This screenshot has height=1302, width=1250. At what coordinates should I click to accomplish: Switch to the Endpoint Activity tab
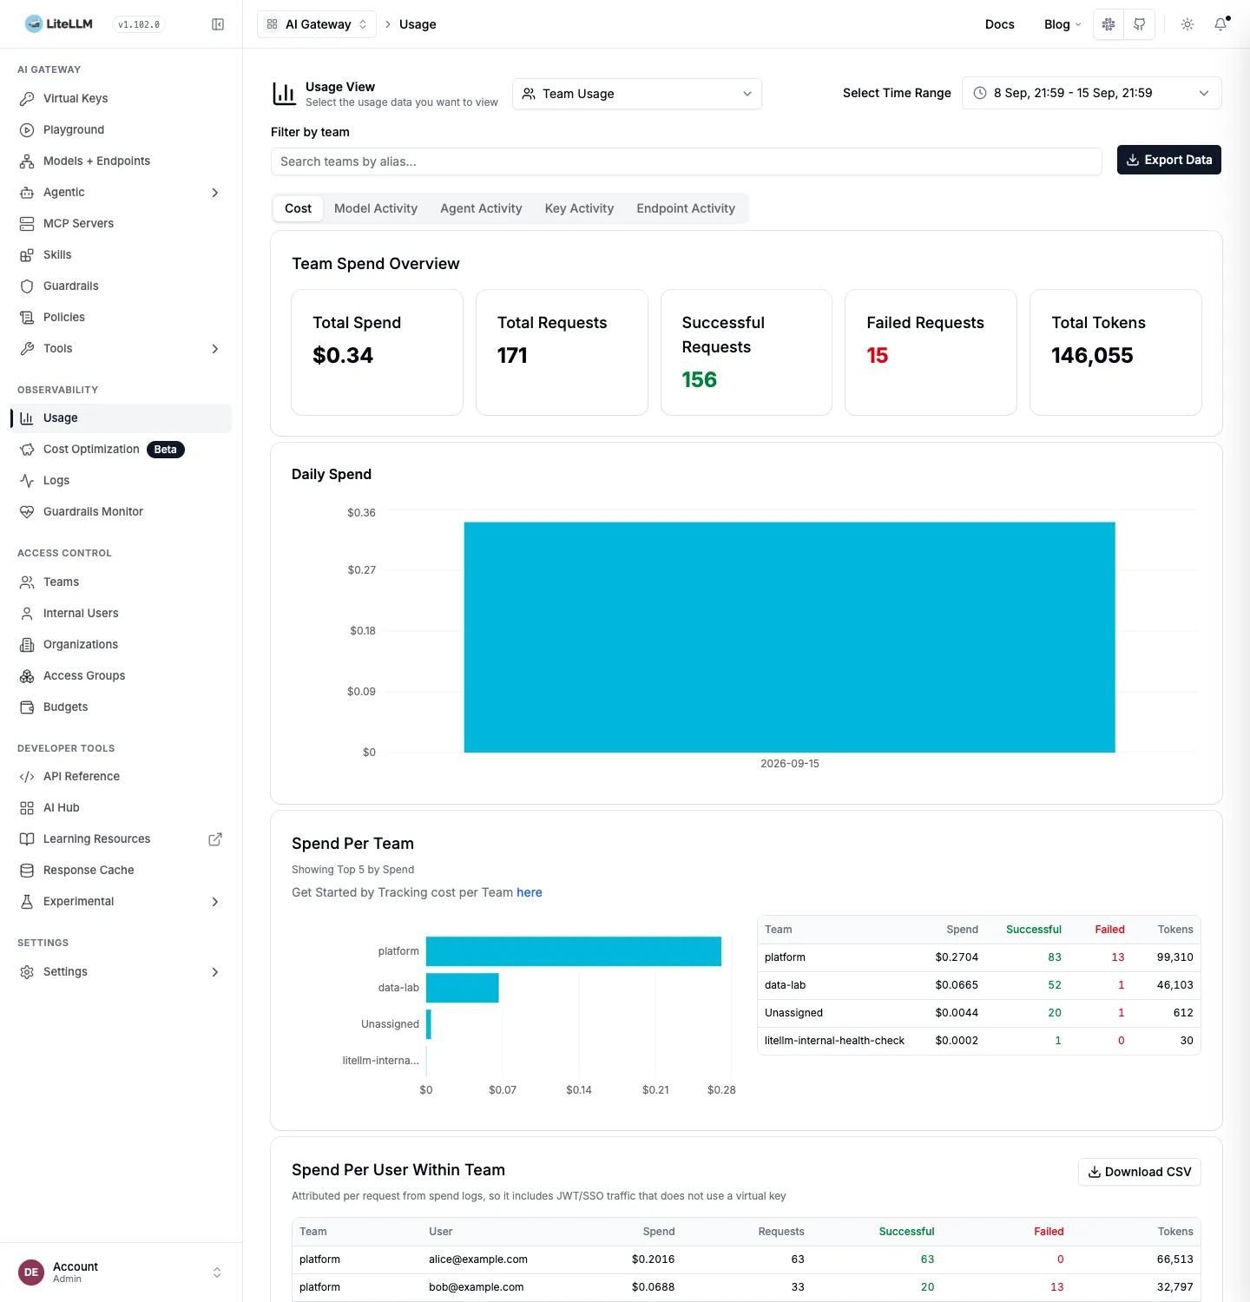click(x=686, y=208)
